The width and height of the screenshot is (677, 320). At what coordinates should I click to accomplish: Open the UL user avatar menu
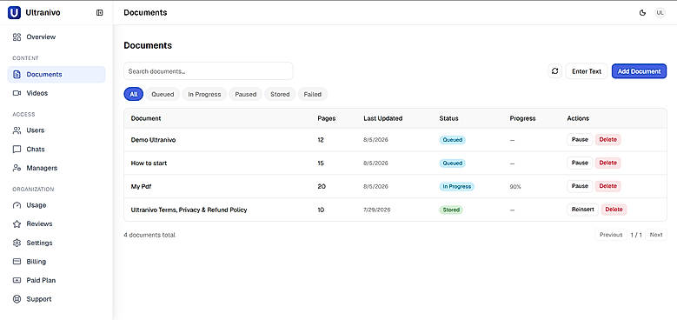coord(660,13)
